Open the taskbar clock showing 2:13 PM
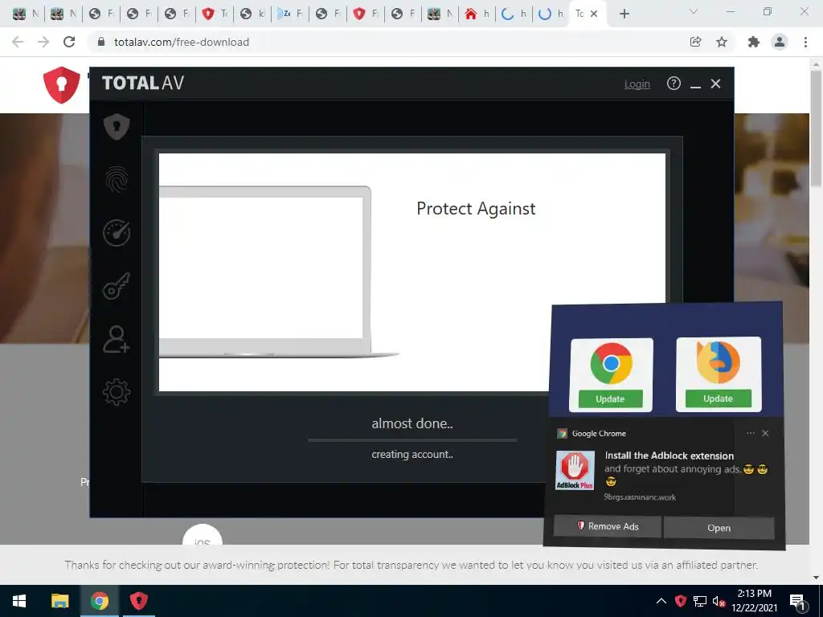This screenshot has height=617, width=823. [754, 601]
